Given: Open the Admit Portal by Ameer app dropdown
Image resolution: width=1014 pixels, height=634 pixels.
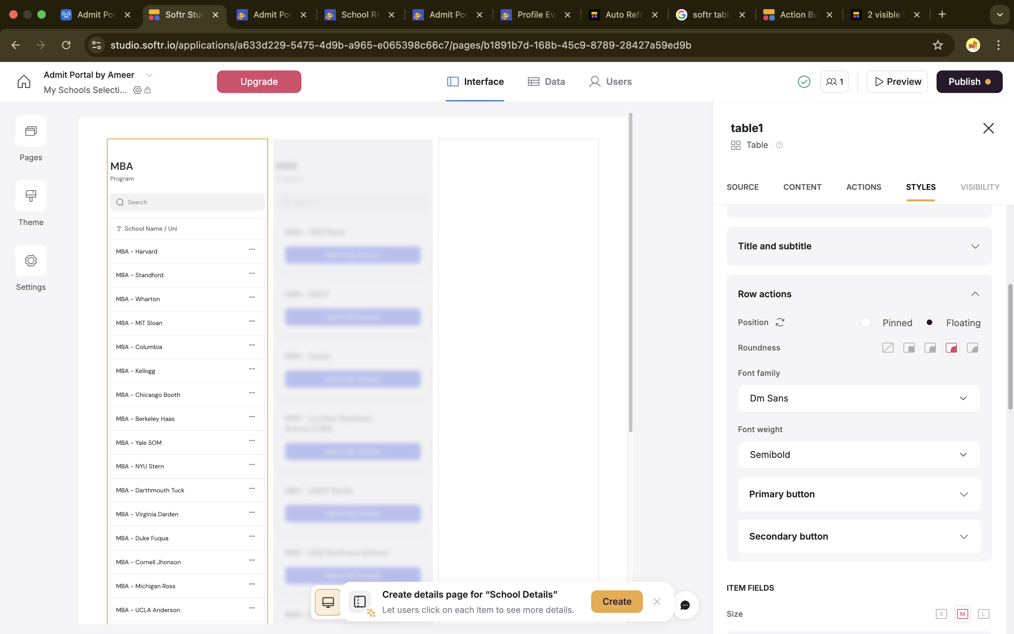Looking at the screenshot, I should pos(149,75).
